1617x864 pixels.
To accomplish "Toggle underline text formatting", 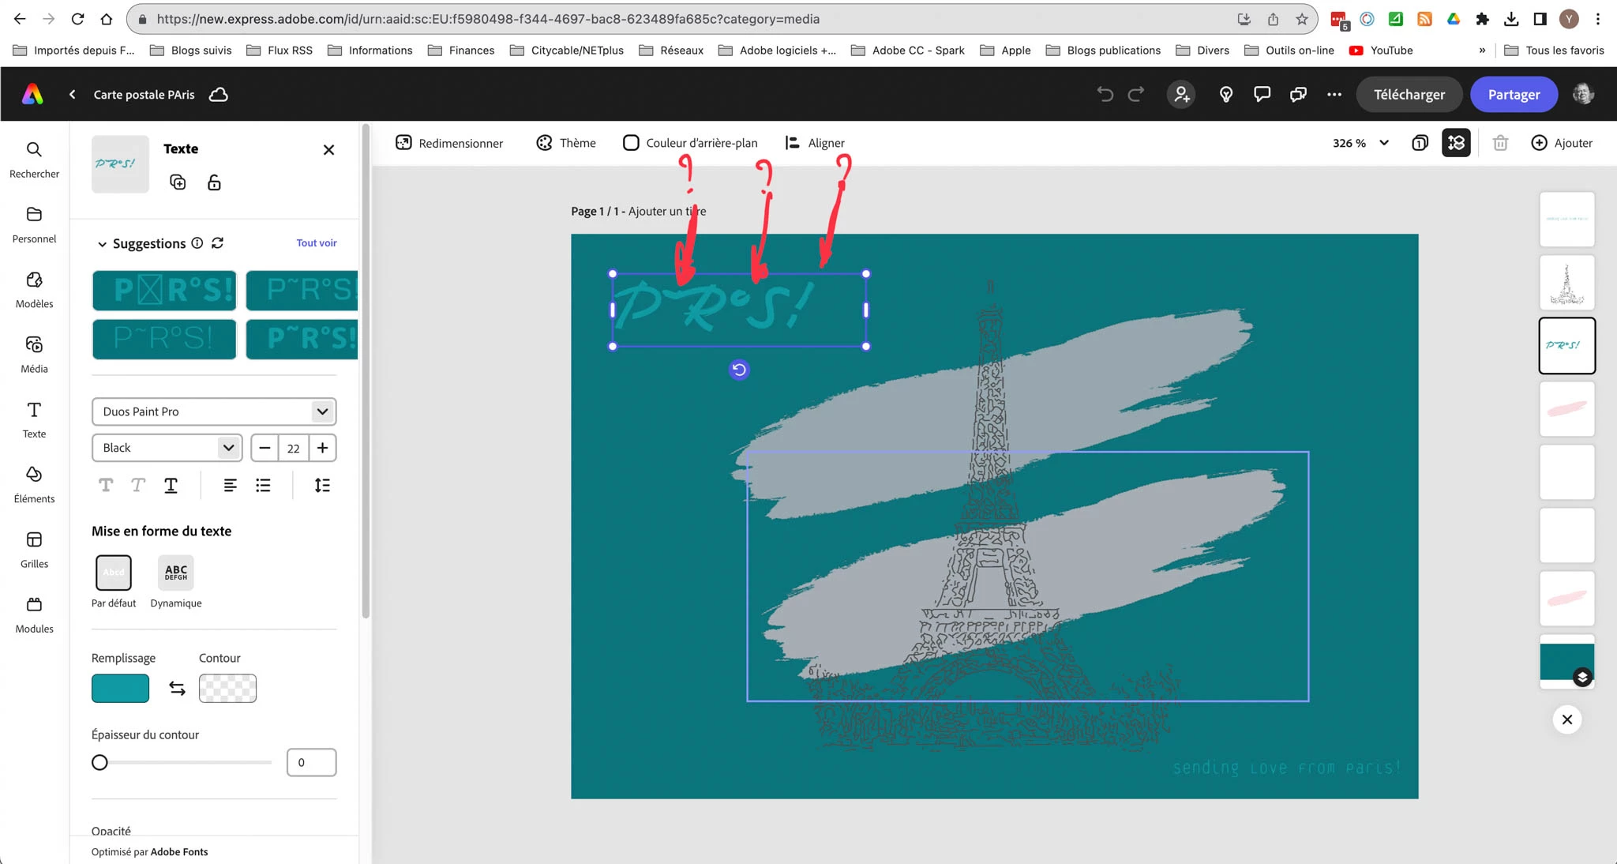I will tap(171, 485).
